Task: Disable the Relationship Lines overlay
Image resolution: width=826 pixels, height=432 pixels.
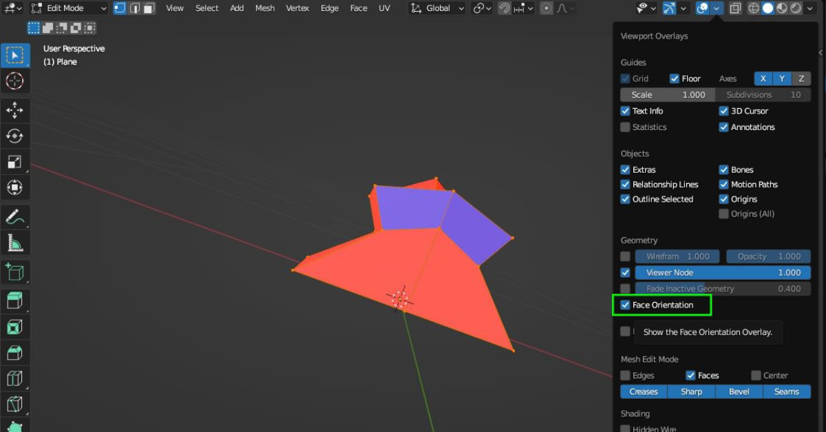Action: click(x=625, y=184)
